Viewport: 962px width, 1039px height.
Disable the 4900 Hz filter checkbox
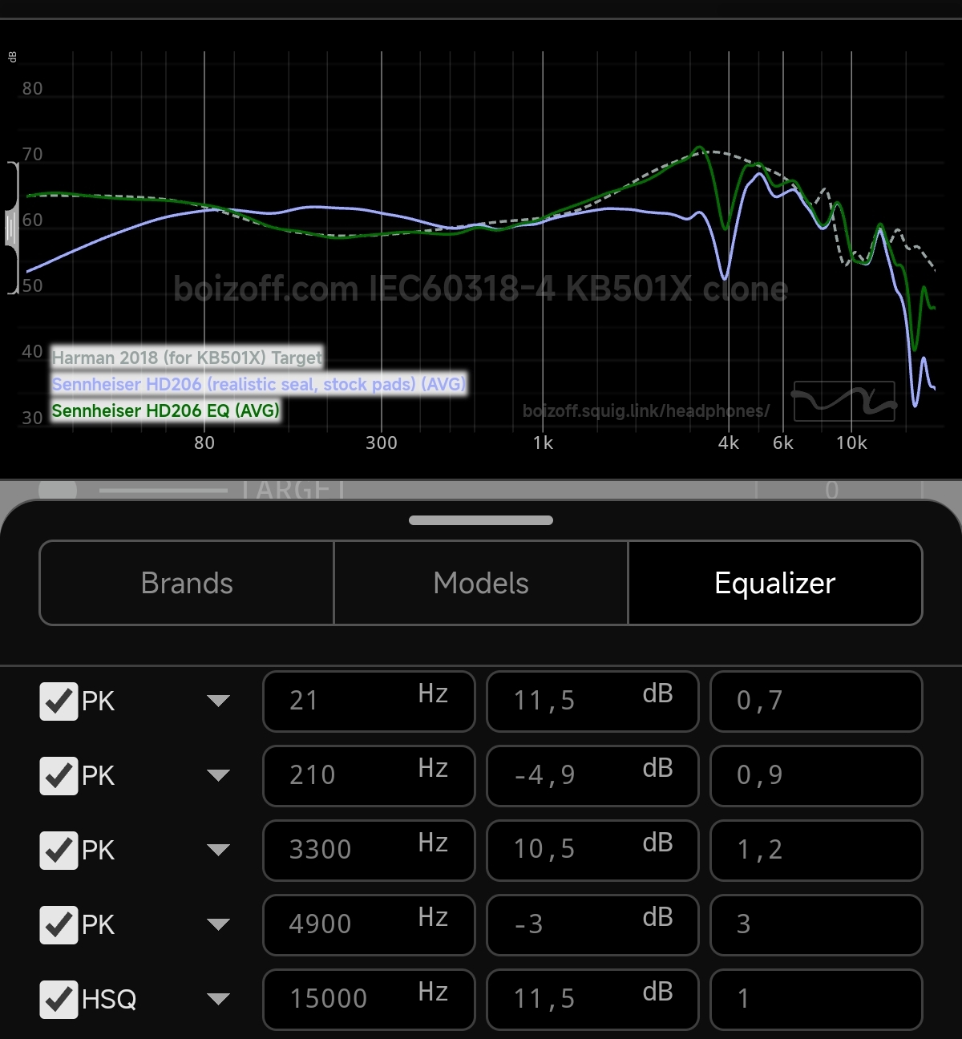tap(59, 925)
